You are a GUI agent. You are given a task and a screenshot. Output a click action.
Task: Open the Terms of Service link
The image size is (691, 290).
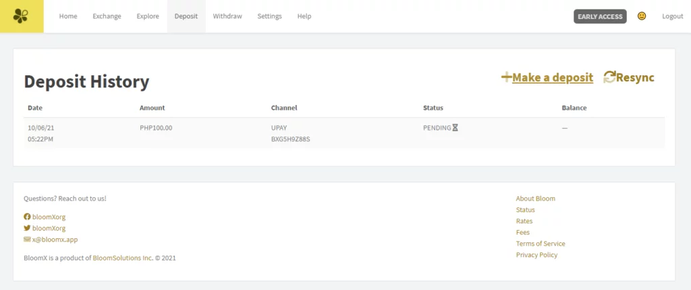[x=541, y=244]
